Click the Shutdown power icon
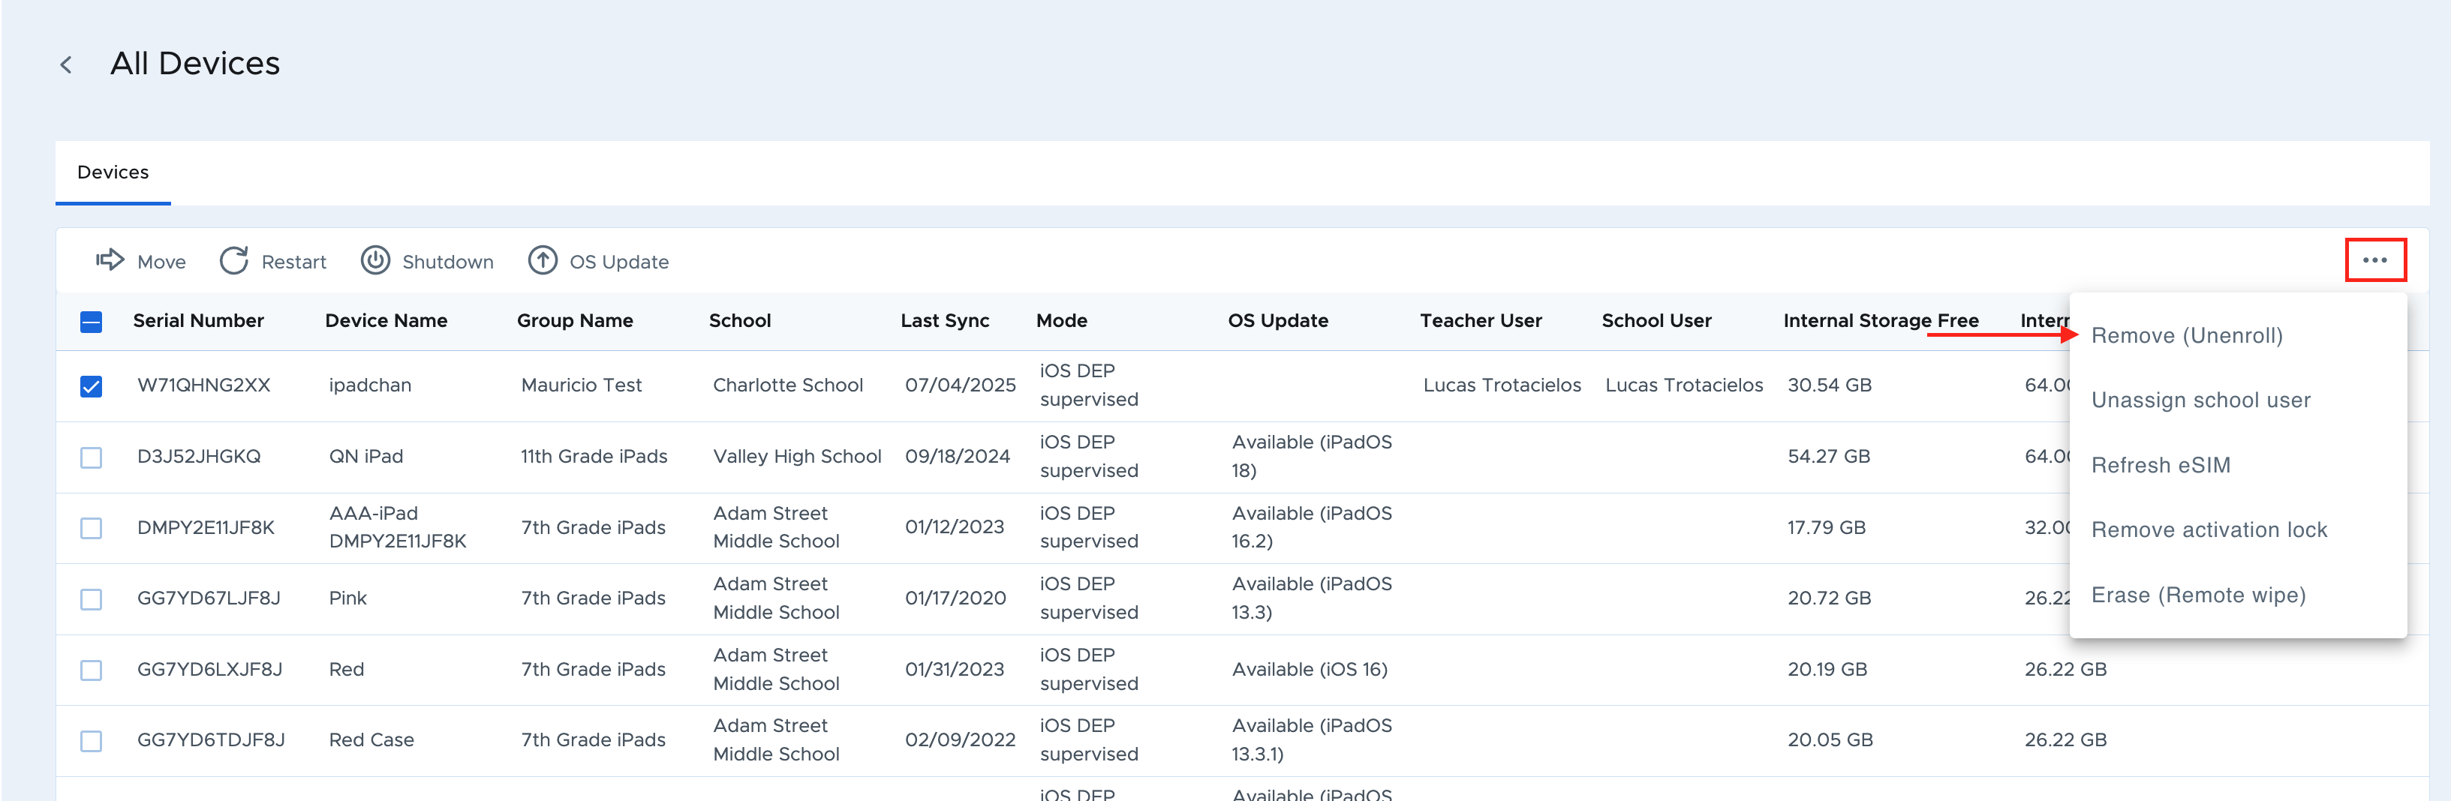The height and width of the screenshot is (801, 2451). pyautogui.click(x=376, y=259)
